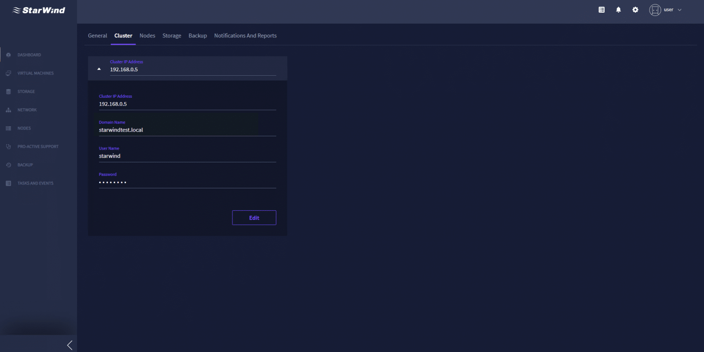Click the Password field
Screen dimensions: 704x352
coord(187,180)
